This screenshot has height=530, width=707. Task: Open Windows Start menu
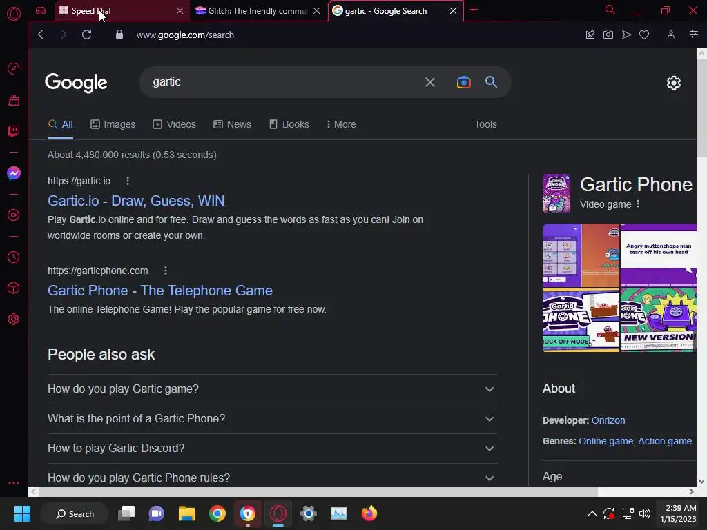pyautogui.click(x=22, y=513)
